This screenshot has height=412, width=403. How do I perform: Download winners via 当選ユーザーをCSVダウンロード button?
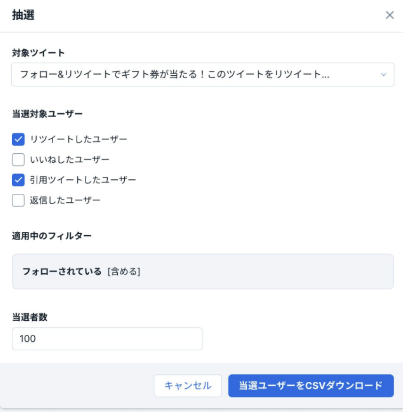tap(311, 386)
